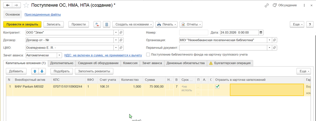Expand Первичный документ dropdown list
The width and height of the screenshot is (316, 121).
pyautogui.click(x=270, y=48)
